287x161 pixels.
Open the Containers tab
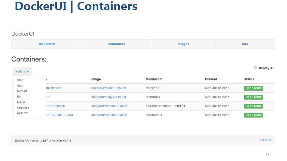(x=116, y=44)
